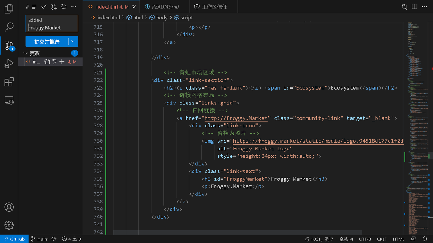This screenshot has height=243, width=433.
Task: Open the Explorer view in activity bar
Action: coord(9,9)
